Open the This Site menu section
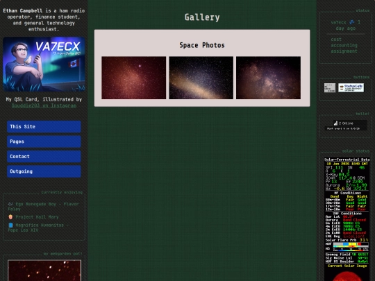The image size is (375, 281). tap(44, 127)
